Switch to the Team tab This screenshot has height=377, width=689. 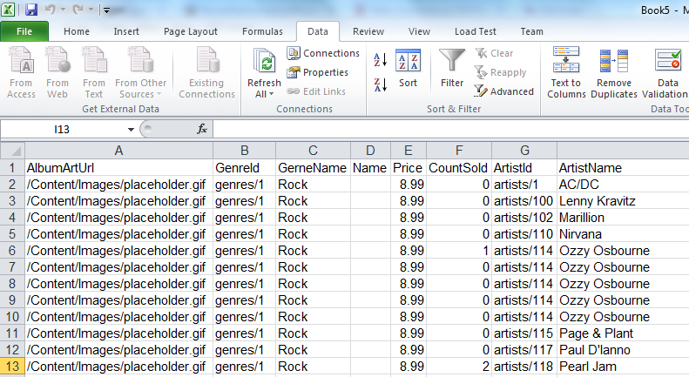tap(531, 31)
